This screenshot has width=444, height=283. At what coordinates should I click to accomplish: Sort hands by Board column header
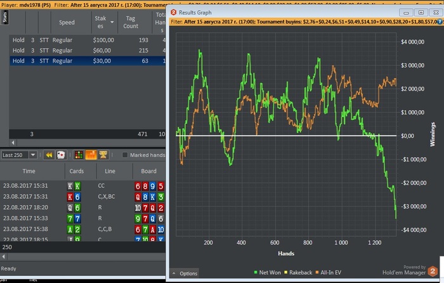pyautogui.click(x=148, y=171)
